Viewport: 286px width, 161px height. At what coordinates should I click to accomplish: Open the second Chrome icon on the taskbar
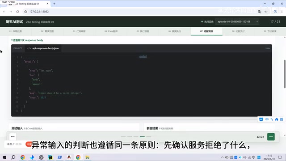click(x=78, y=157)
